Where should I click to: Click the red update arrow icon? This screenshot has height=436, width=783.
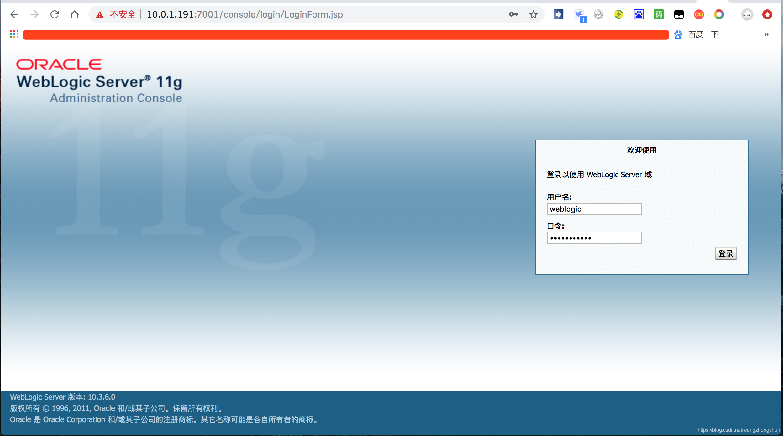tap(767, 14)
